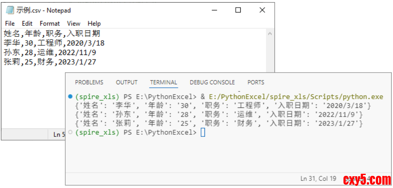393x188 pixels.
Task: Open the Format menu
Action: (x=50, y=23)
